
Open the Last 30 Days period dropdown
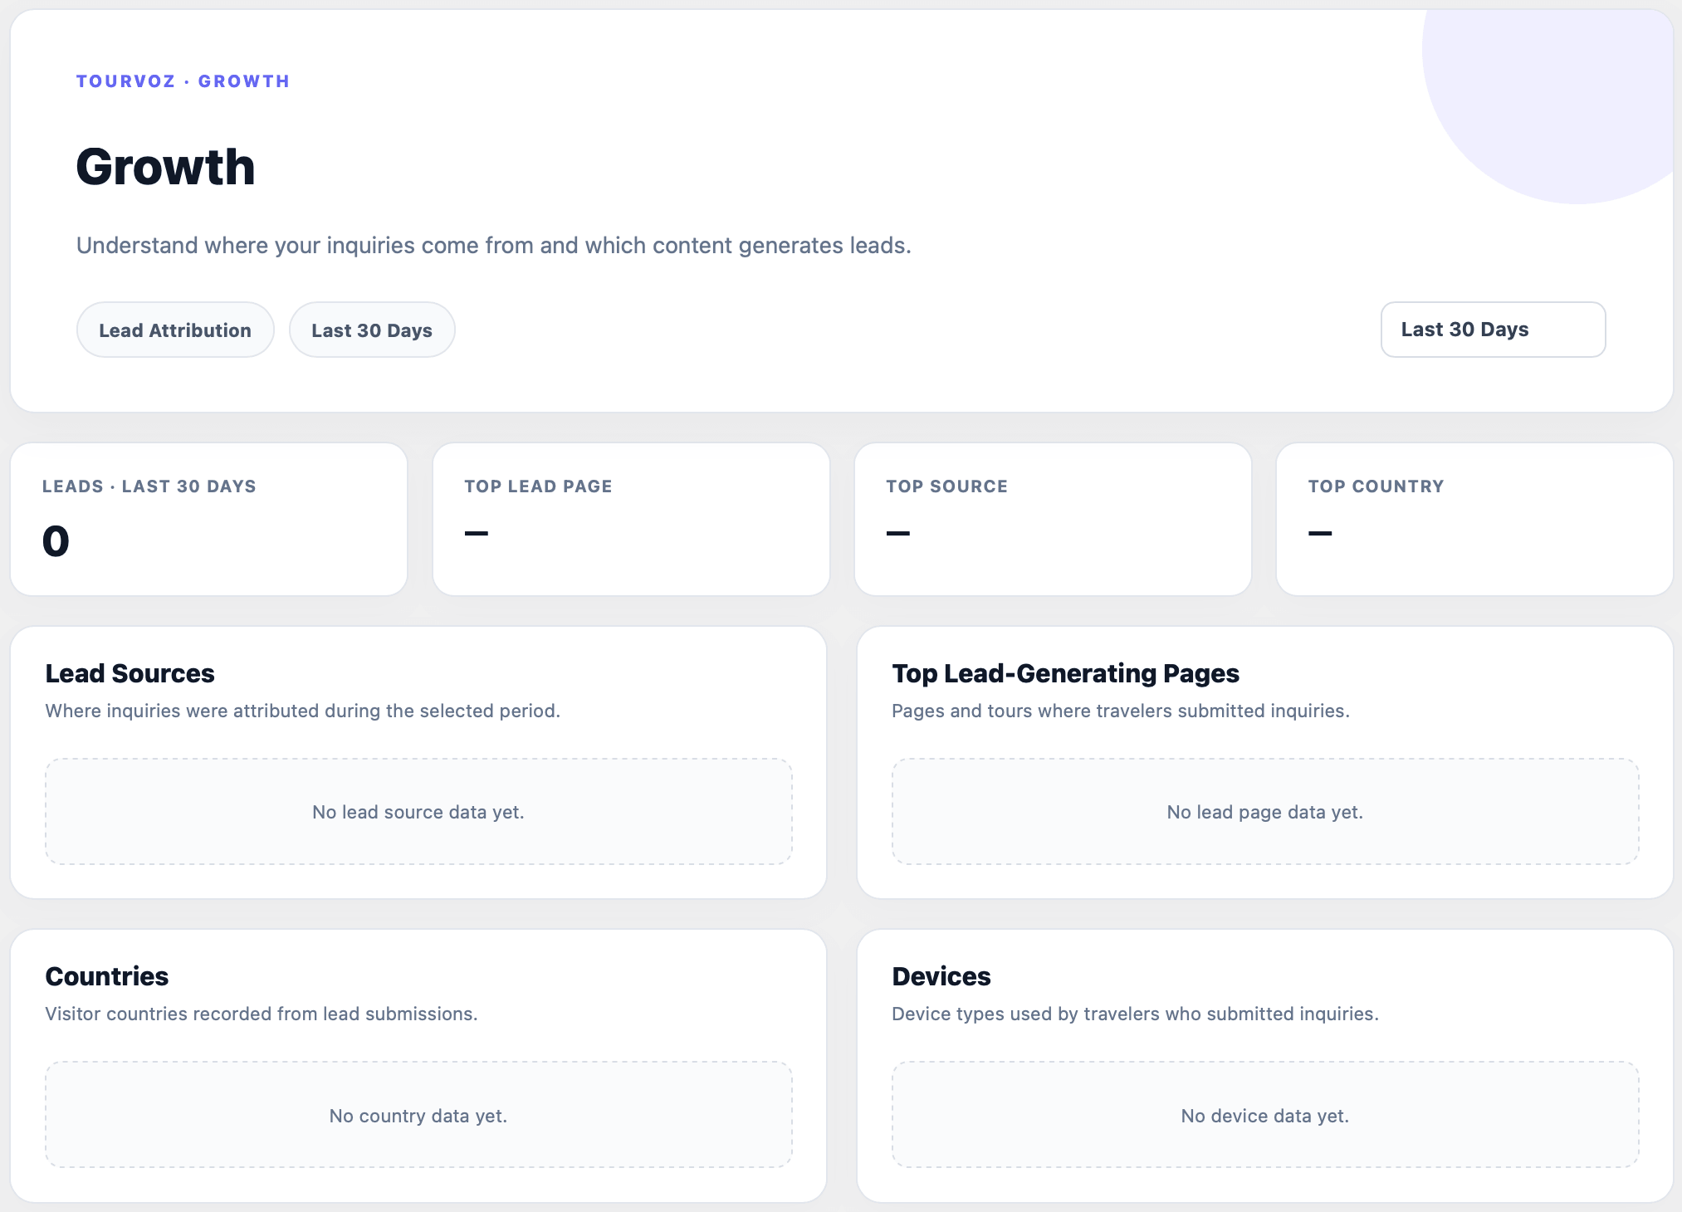tap(1493, 330)
